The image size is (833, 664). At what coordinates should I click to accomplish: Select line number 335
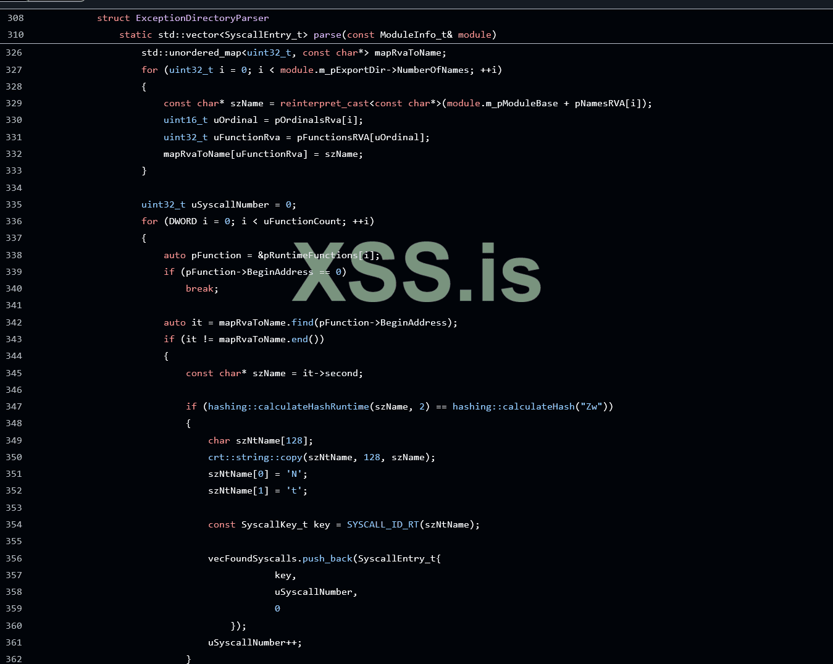(x=14, y=204)
